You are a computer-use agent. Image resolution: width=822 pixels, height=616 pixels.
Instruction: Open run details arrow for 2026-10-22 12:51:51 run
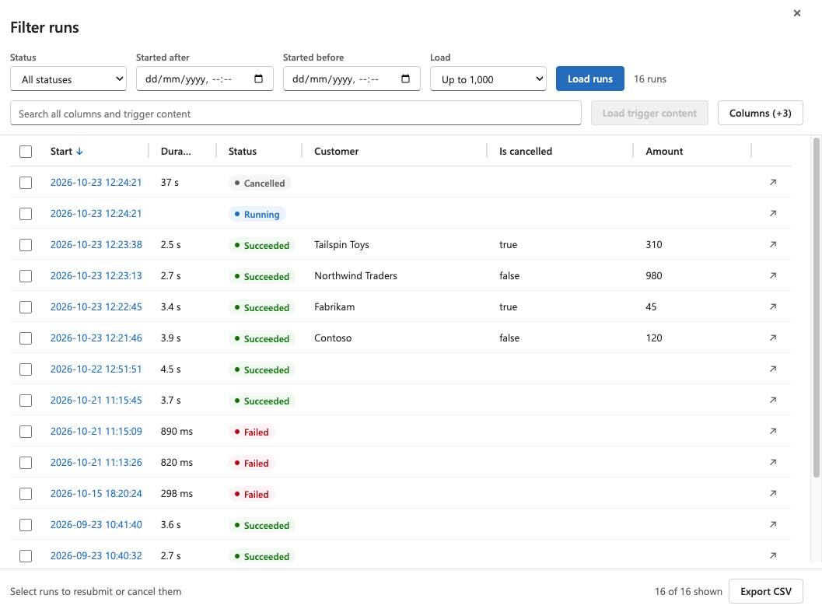[x=773, y=369]
